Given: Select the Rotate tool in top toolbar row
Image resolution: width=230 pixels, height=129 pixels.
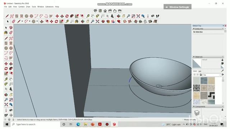Looking at the screenshot, I should coord(67,16).
